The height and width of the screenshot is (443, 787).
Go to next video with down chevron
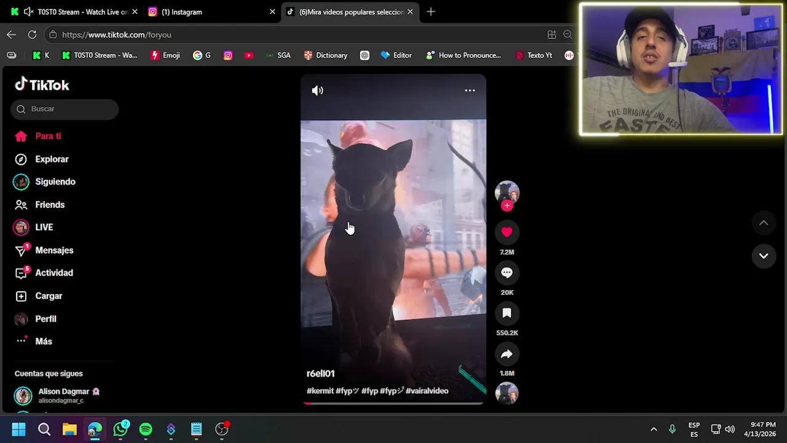coord(764,256)
